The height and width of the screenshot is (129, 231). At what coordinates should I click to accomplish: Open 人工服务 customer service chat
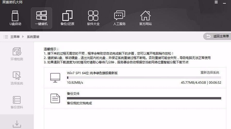click(x=119, y=18)
